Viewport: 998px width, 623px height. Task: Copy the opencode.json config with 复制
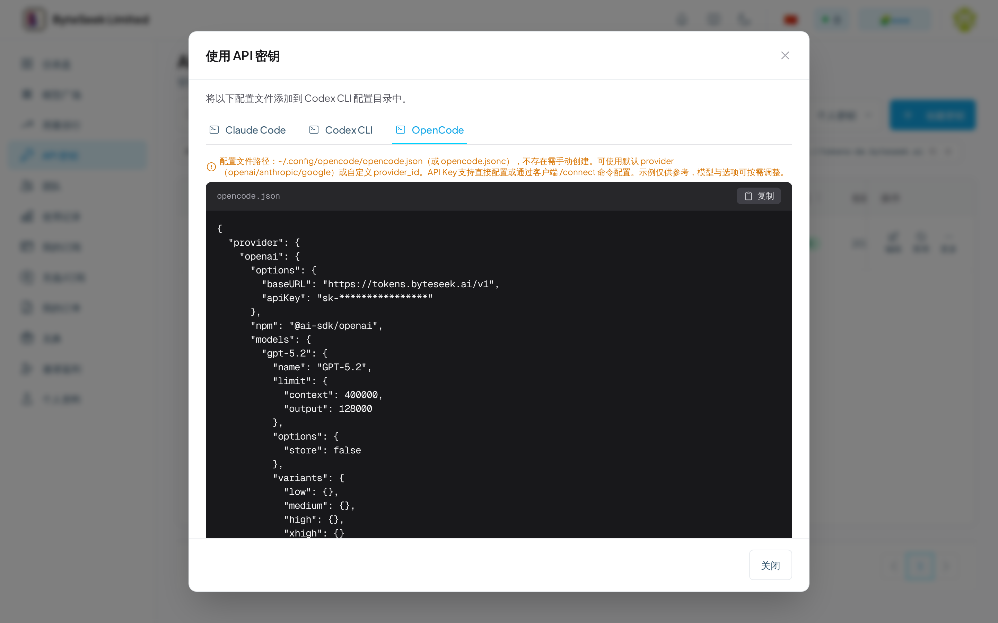(x=759, y=196)
